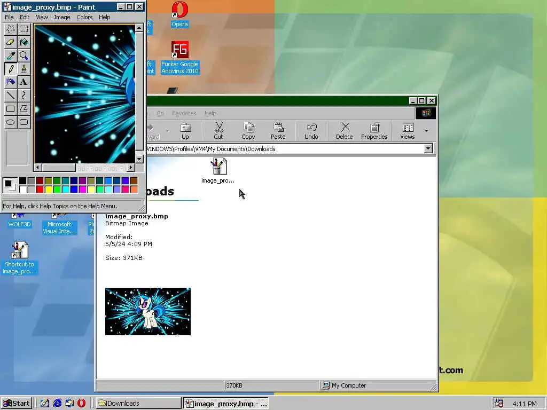Screen dimensions: 547x410
Task: Click the Copy toolbar button
Action: pyautogui.click(x=248, y=131)
